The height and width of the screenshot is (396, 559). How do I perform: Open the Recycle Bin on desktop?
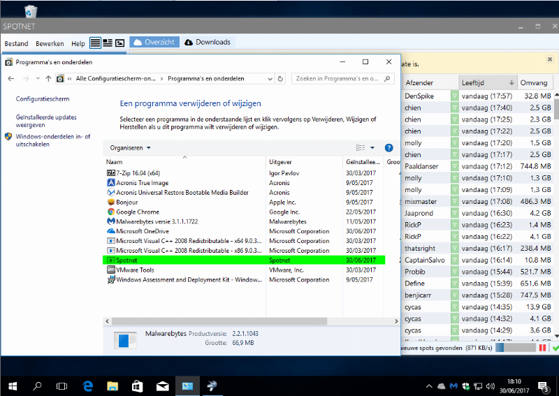(31, 10)
